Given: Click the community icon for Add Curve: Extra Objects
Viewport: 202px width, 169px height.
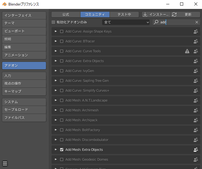Looking at the screenshot, I should click(x=196, y=61).
